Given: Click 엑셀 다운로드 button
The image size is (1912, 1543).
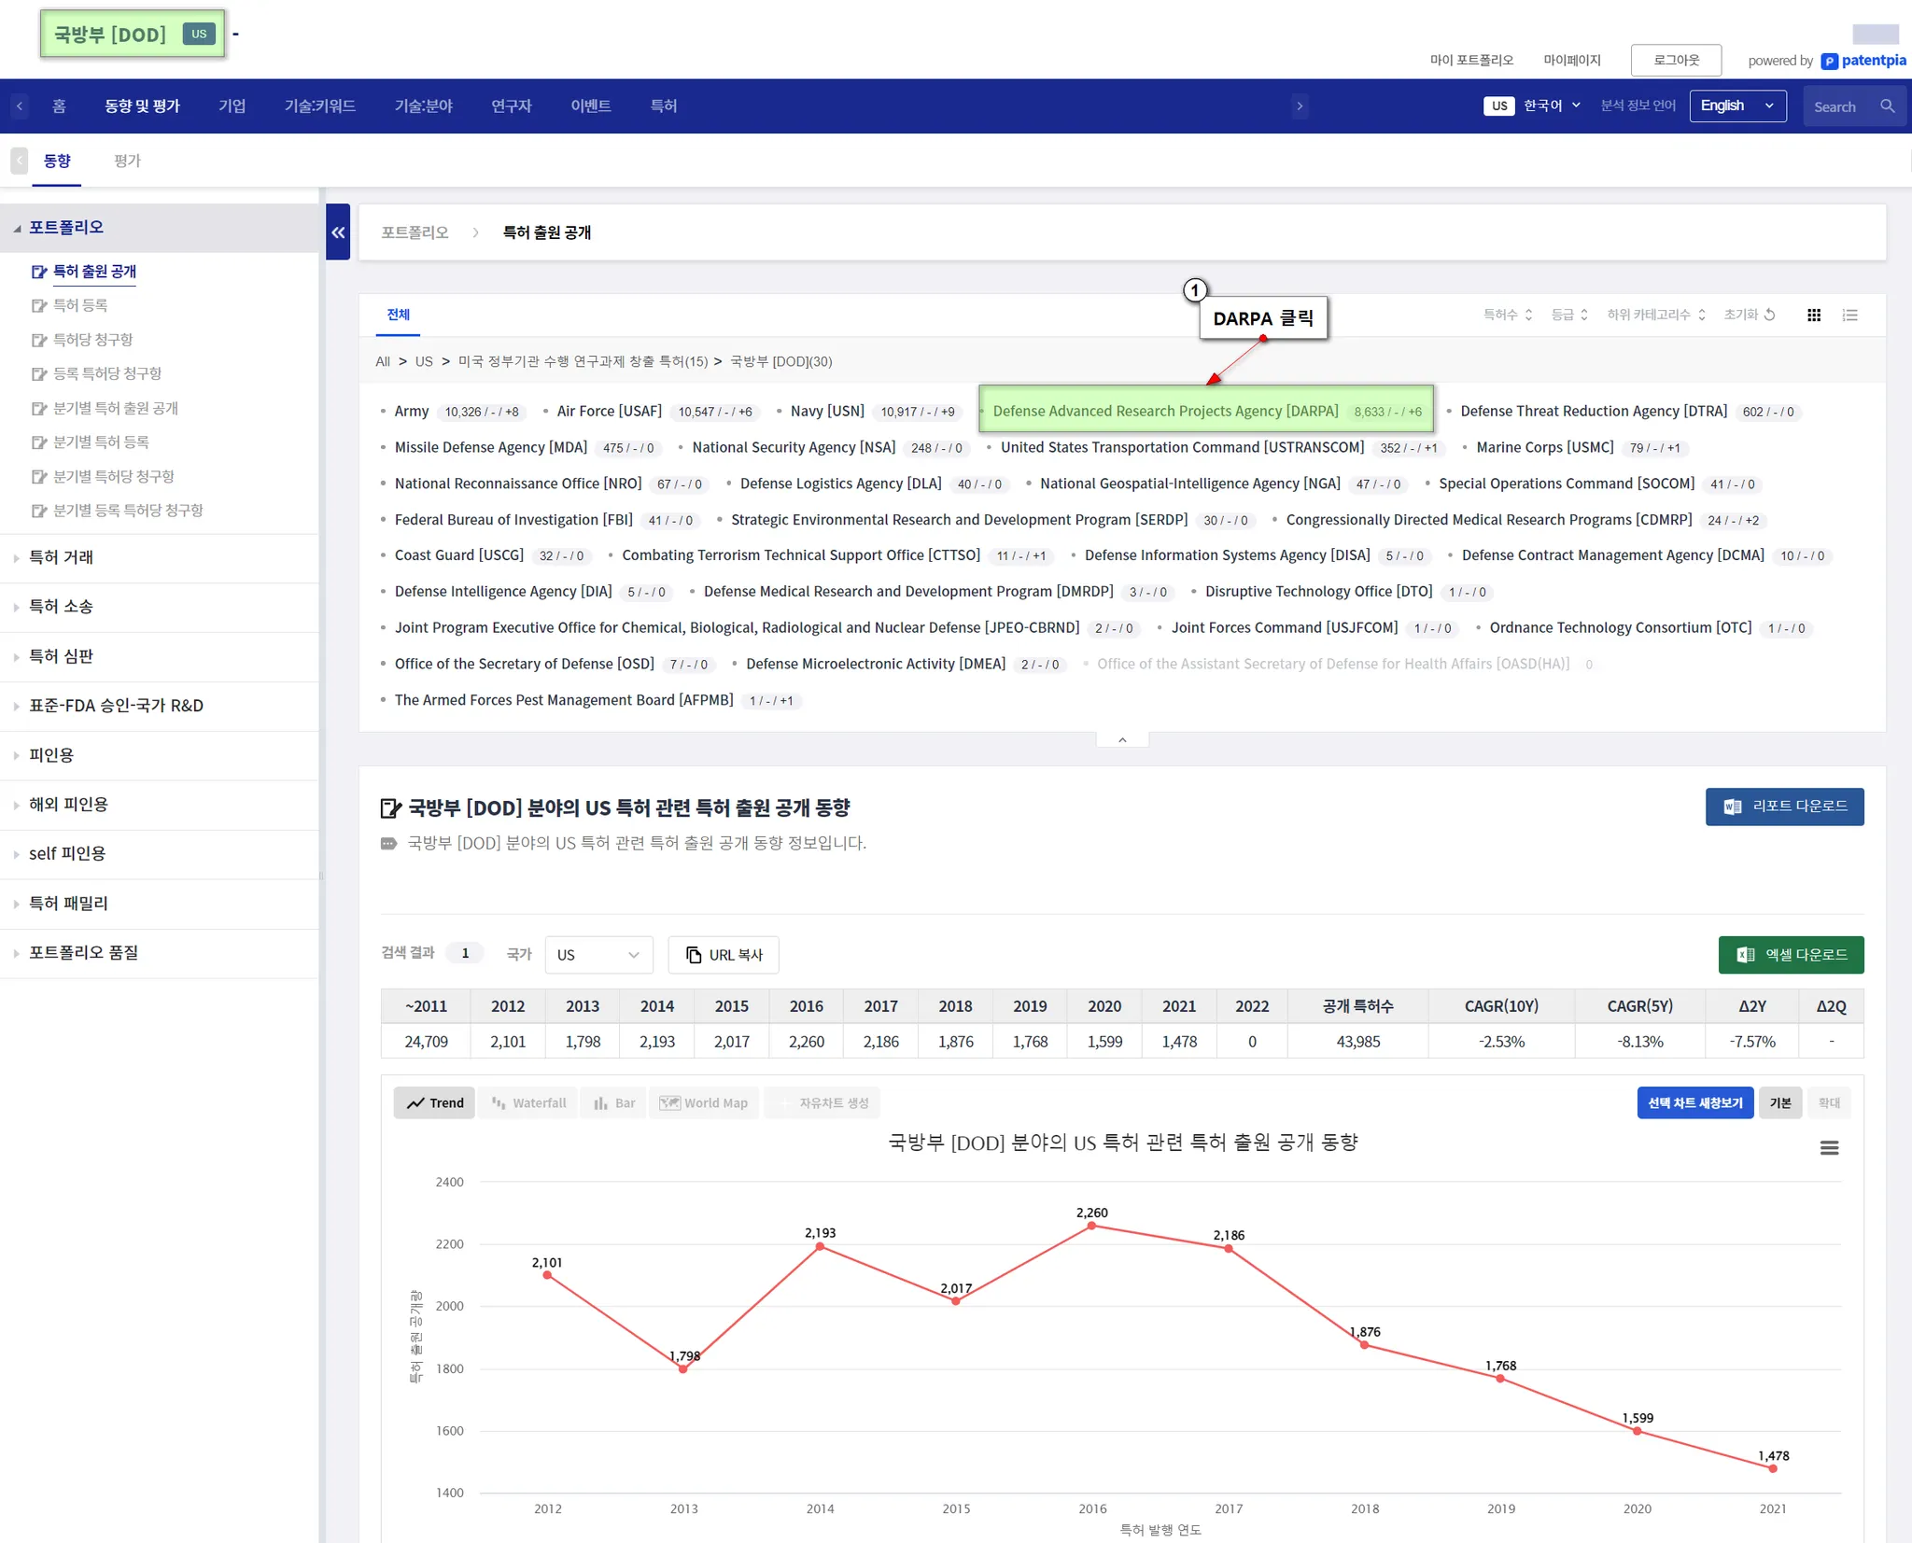Looking at the screenshot, I should click(1791, 955).
